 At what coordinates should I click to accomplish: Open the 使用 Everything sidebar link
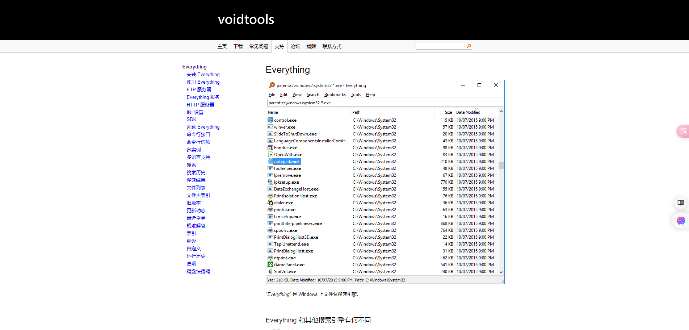coord(203,82)
